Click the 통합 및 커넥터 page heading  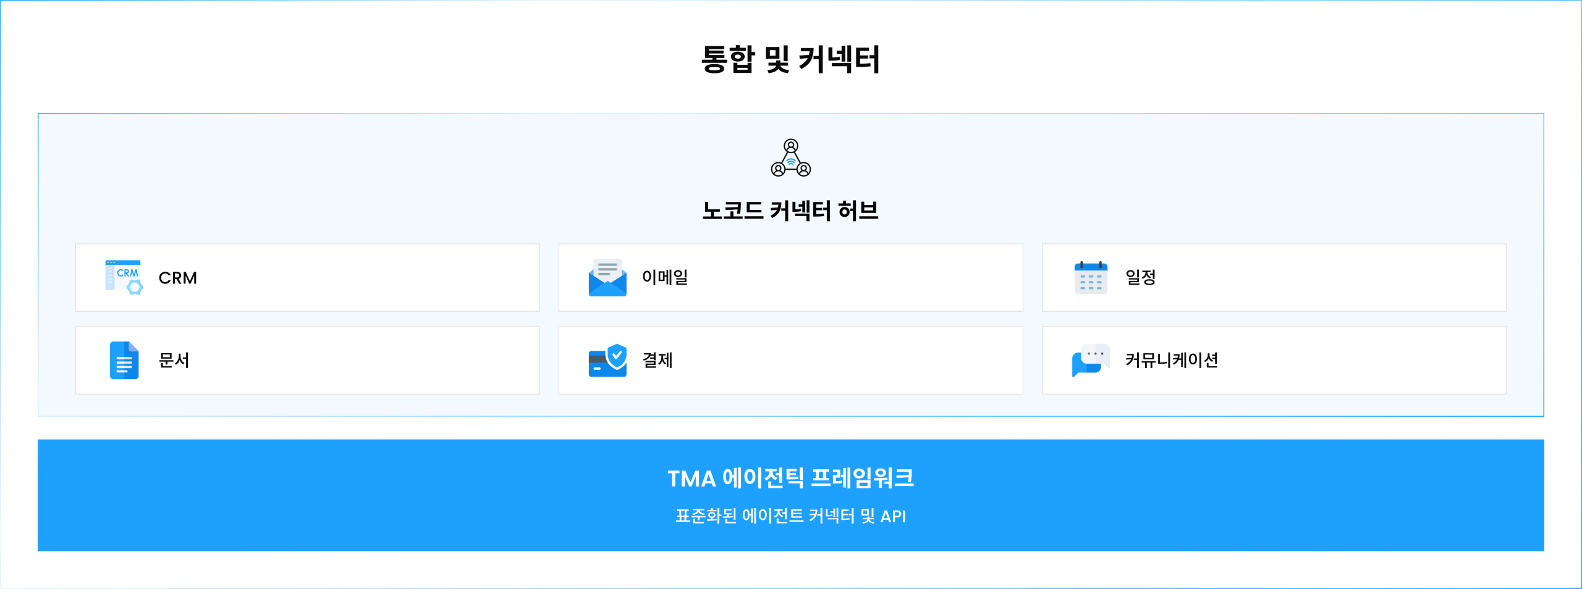coord(790,59)
